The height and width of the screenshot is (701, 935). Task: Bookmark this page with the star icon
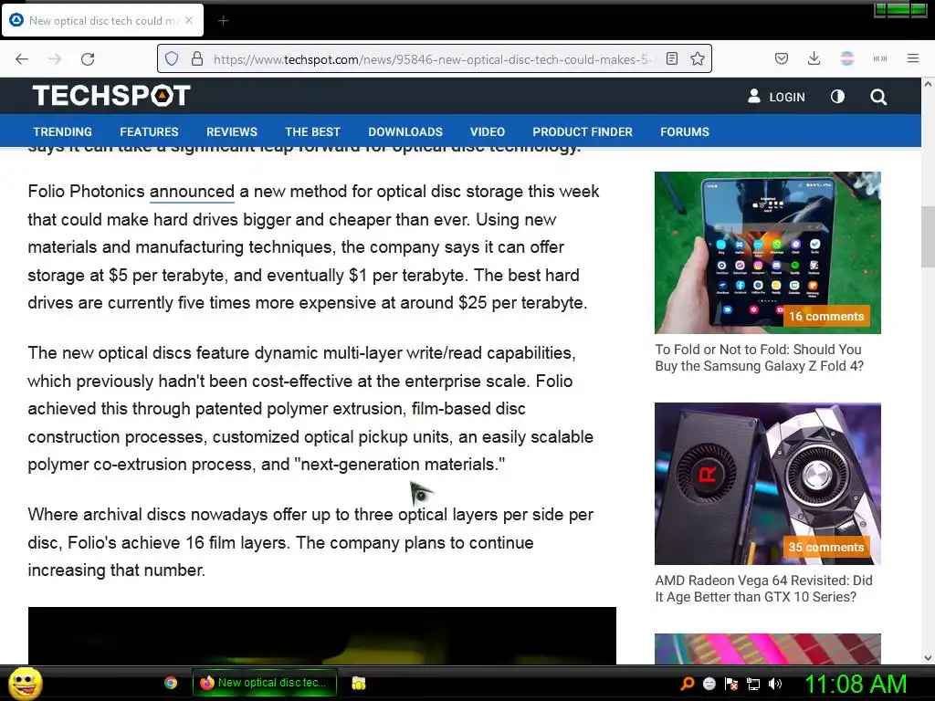click(x=697, y=58)
